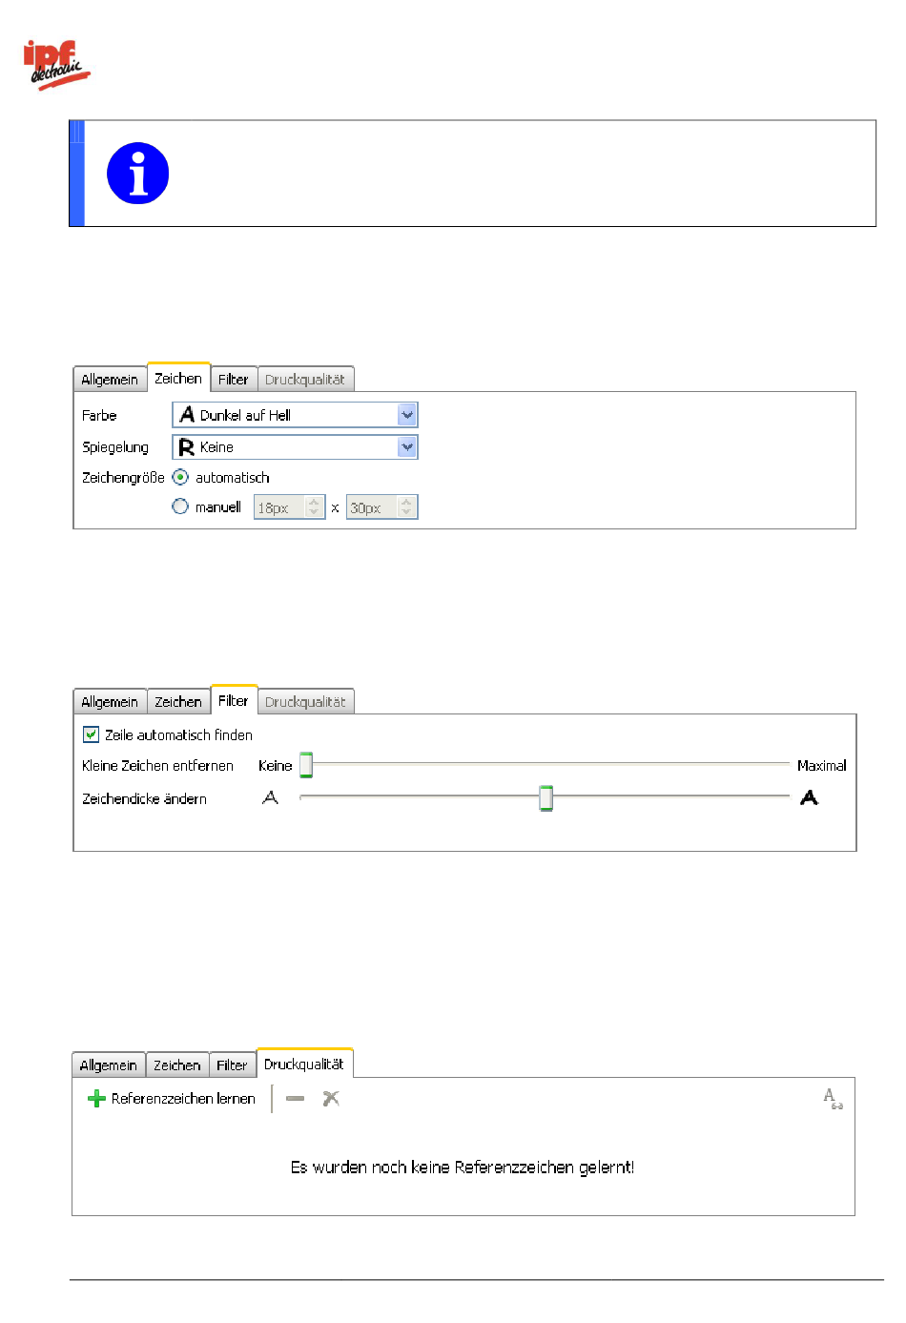Open the Filter tab in the Druckqualität panel
906x1323 pixels.
coord(232,1065)
